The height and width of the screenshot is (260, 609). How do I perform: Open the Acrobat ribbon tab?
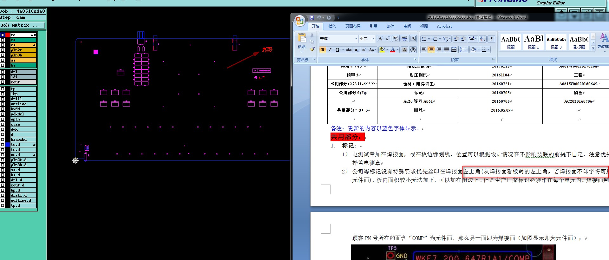444,26
